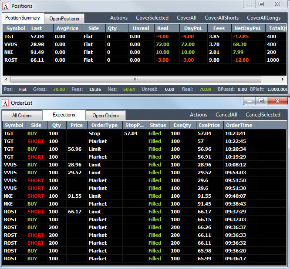Click the NetDayPnL column header
Image resolution: width=290 pixels, height=269 pixels.
click(x=248, y=28)
